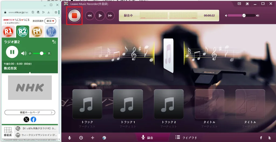Click the トラック 2 title text

point(169,122)
